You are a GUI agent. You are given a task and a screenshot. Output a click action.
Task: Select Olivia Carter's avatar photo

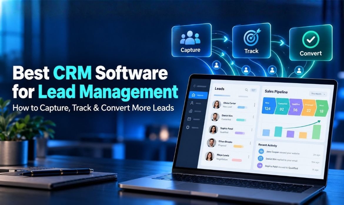pos(216,105)
